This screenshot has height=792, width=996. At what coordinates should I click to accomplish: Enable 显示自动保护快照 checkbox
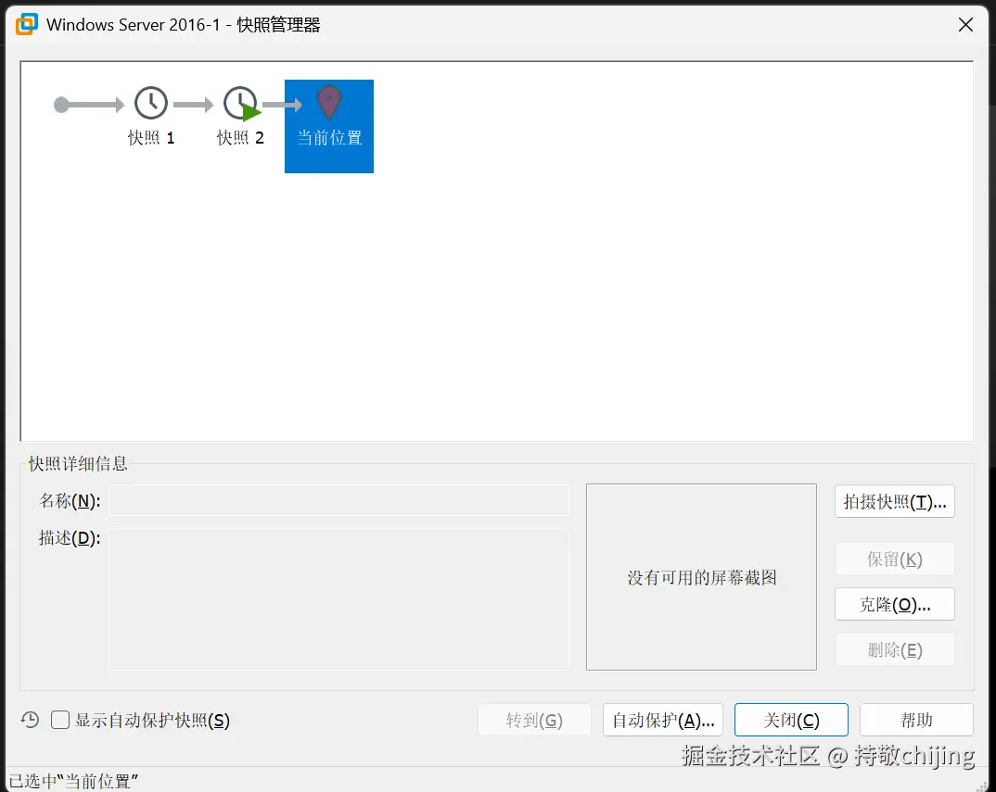pyautogui.click(x=60, y=720)
